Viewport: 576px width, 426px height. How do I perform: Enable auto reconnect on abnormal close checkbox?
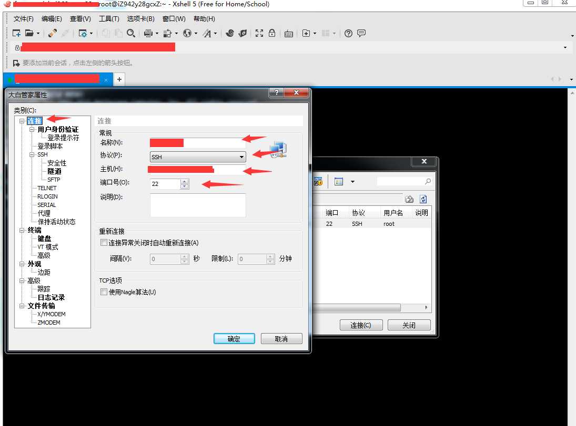click(104, 243)
